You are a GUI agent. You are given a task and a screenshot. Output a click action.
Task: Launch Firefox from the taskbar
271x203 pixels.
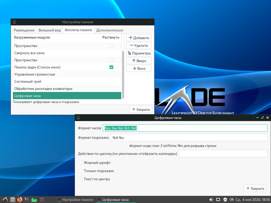point(20,200)
